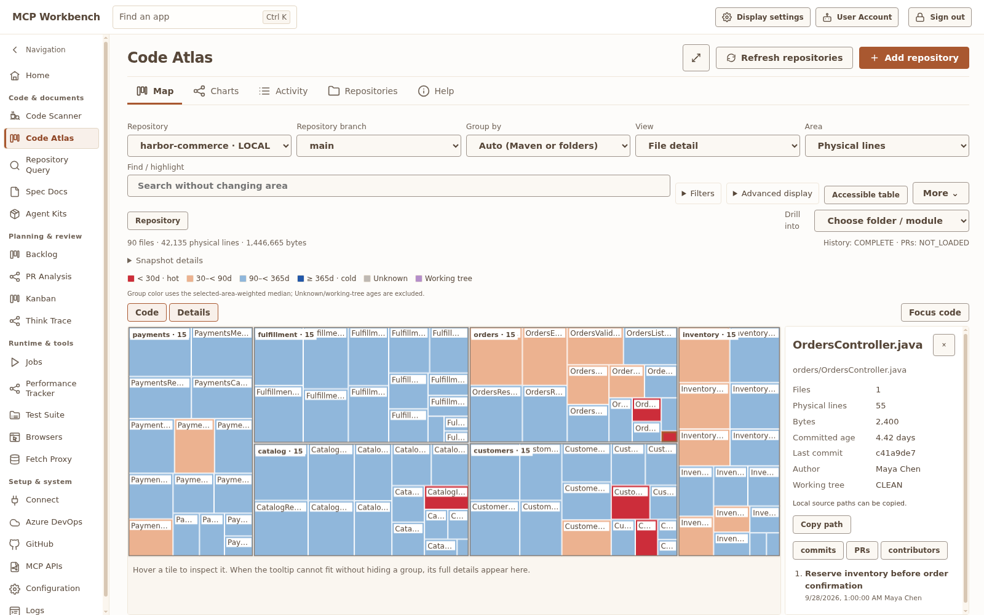
Task: Open Accessible table
Action: click(865, 195)
